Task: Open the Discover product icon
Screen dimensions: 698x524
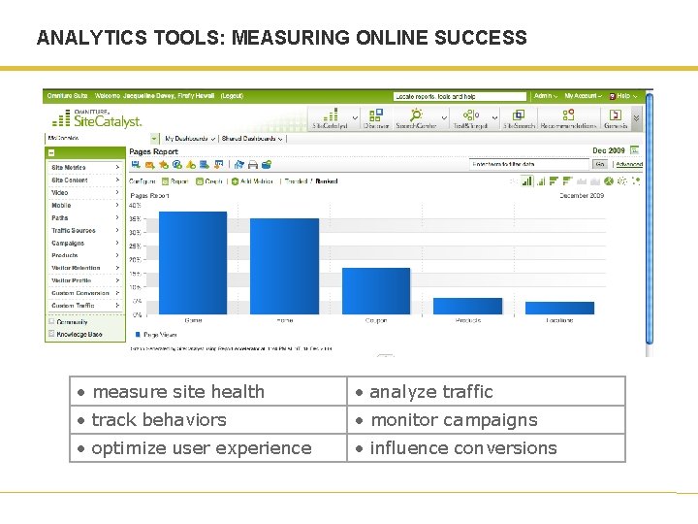Action: (x=376, y=115)
